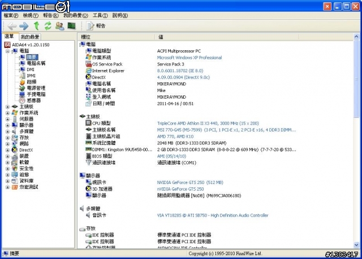This screenshot has height=259, width=362.
Task: Expand the 多媒體 tree node
Action: click(x=7, y=131)
